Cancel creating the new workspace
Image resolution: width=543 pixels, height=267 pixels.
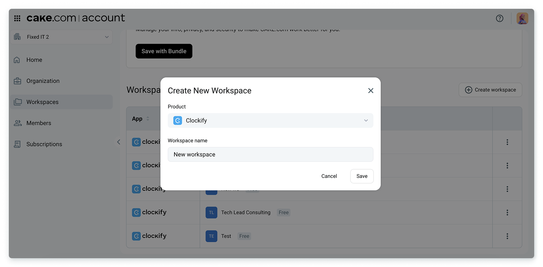pyautogui.click(x=329, y=176)
